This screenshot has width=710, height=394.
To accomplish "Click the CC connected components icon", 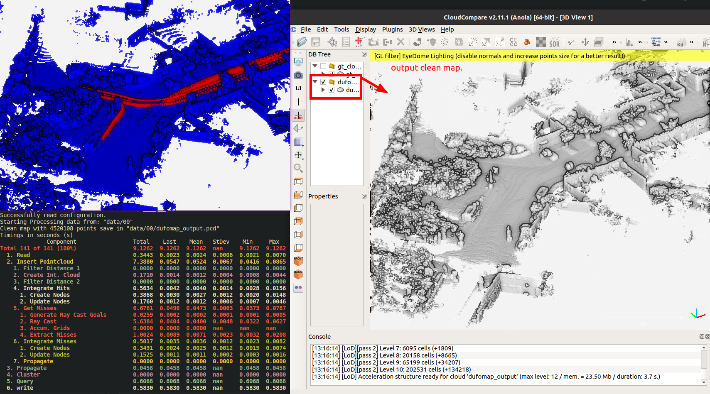I will pyautogui.click(x=513, y=42).
